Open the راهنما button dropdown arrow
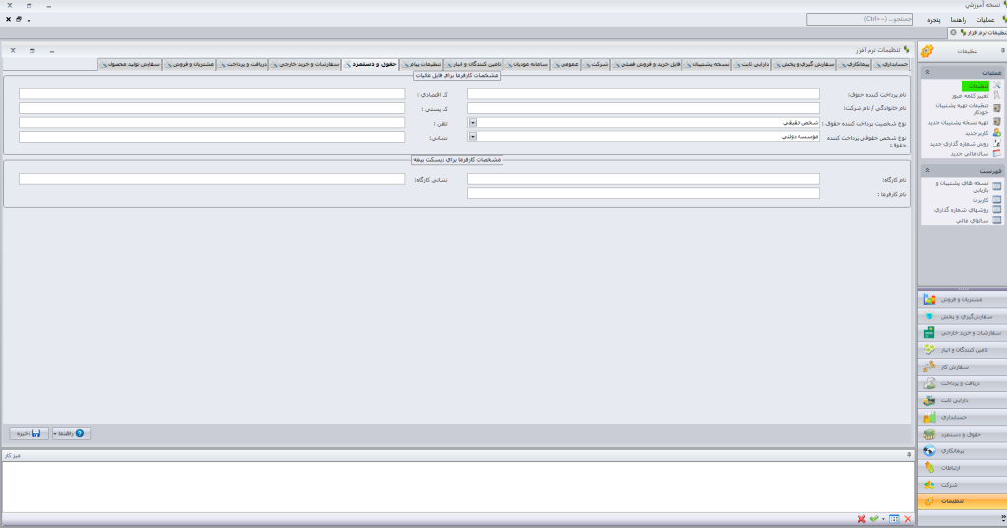Screen dimensions: 1007x528 click(56, 434)
